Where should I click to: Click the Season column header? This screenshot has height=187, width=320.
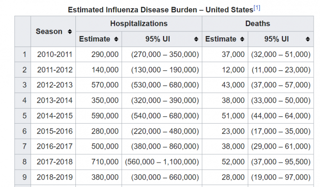(x=49, y=31)
